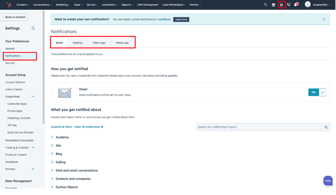Turn off the Email notifications toggle

point(317,92)
